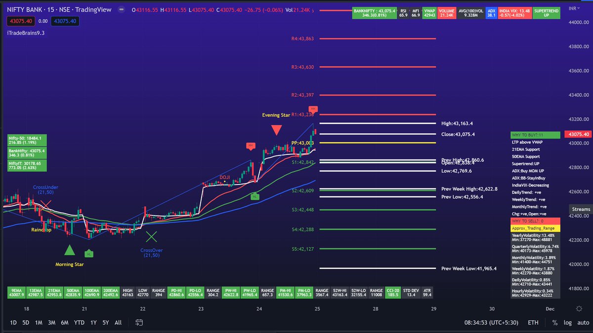Click the Approx_Trading_Range yellow label
Image resolution: width=593 pixels, height=333 pixels.
point(536,228)
